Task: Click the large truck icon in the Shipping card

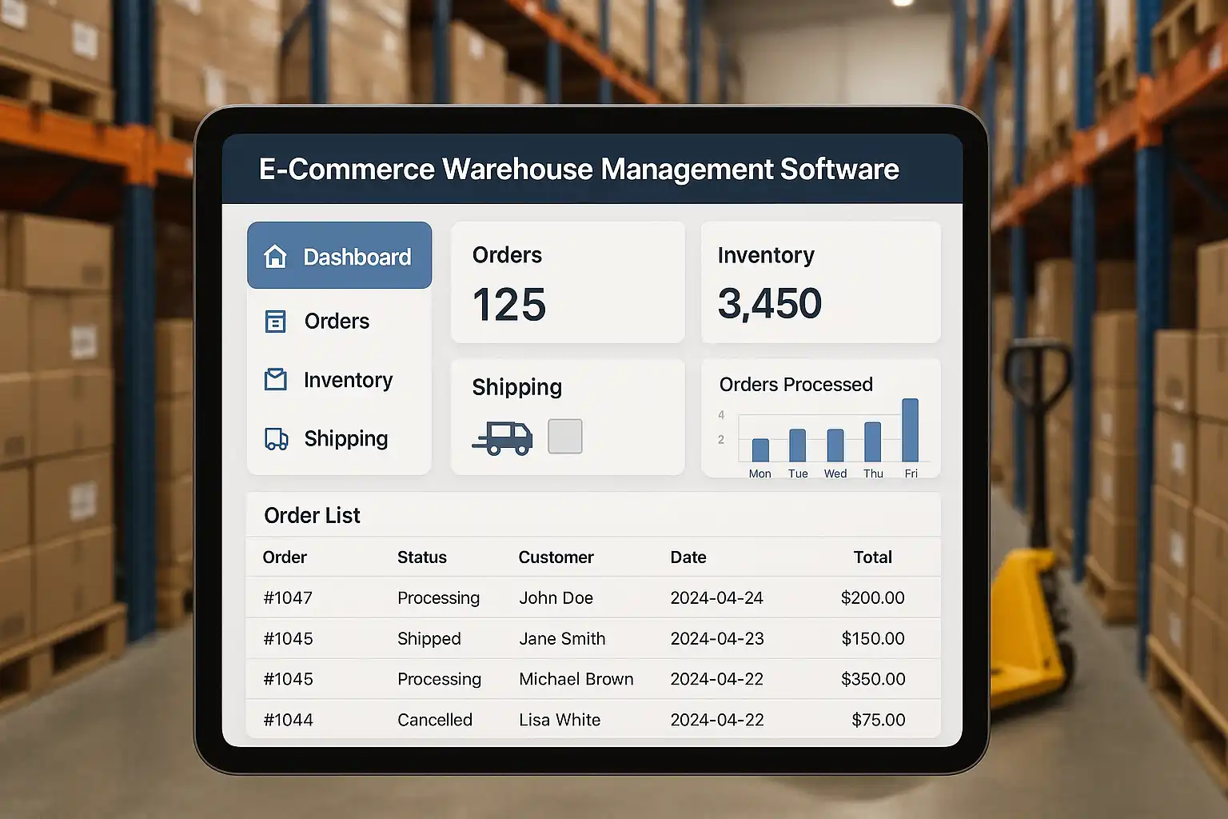Action: pos(502,438)
